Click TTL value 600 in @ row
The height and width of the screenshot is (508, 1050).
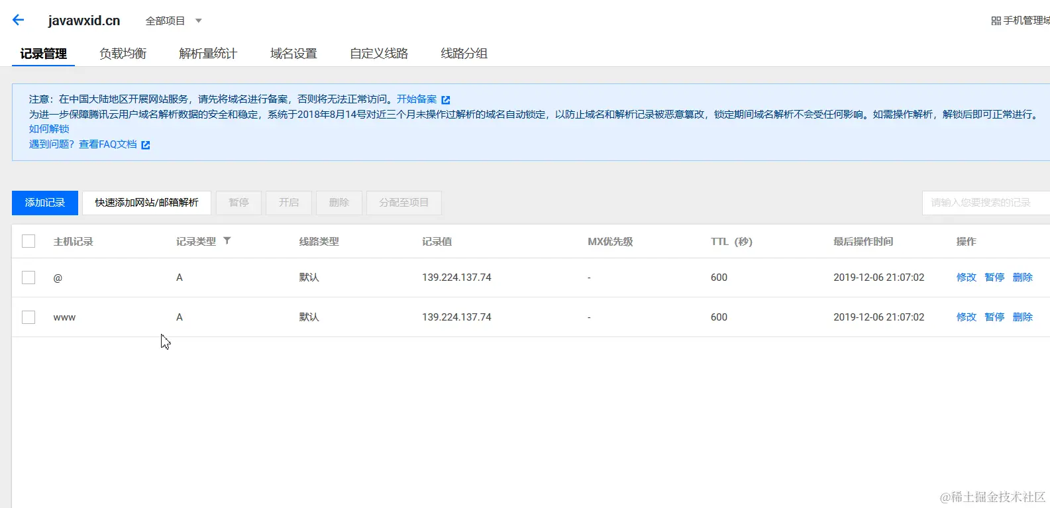pyautogui.click(x=719, y=278)
